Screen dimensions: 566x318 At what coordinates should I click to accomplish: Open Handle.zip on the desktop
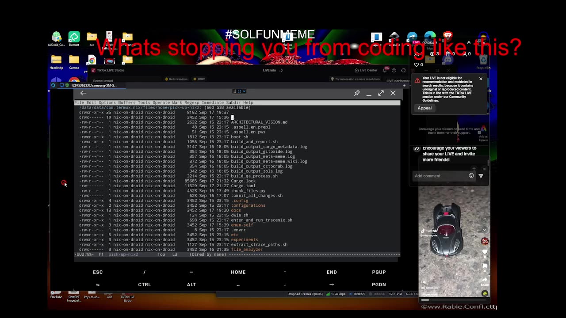56,62
